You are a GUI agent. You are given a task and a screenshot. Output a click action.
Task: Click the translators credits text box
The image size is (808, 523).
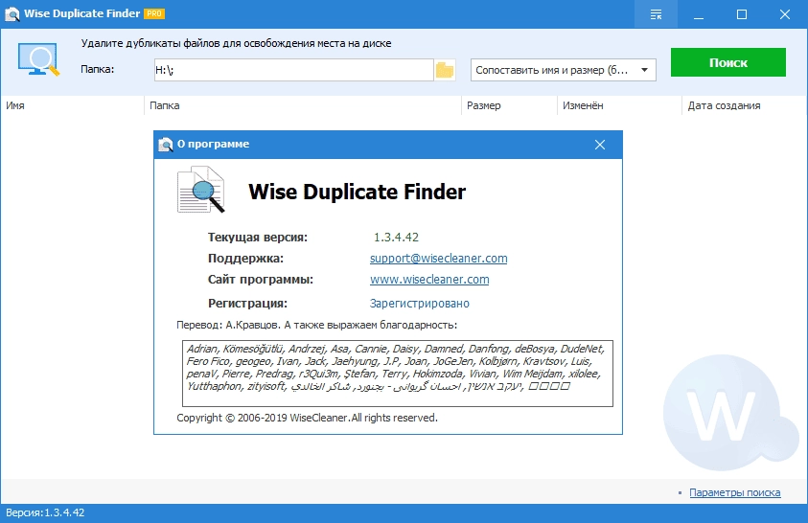click(398, 374)
